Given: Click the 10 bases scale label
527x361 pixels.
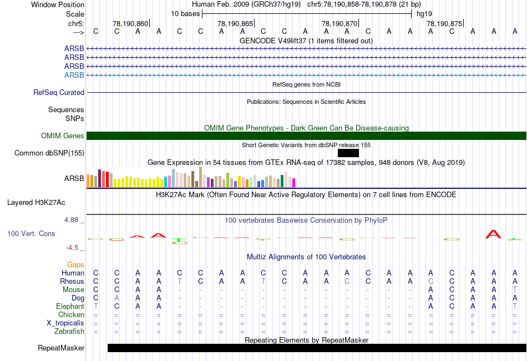Looking at the screenshot, I should click(x=185, y=14).
